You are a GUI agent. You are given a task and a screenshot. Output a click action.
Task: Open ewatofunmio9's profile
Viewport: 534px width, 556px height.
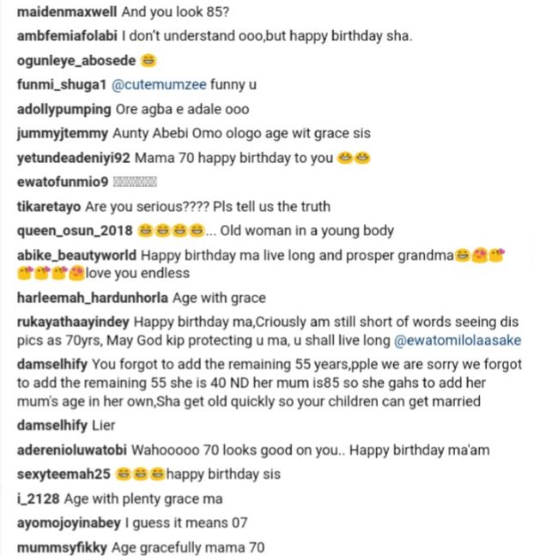click(x=60, y=182)
